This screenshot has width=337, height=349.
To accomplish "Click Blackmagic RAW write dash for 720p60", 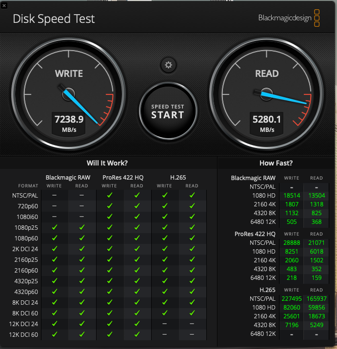I will [55, 206].
